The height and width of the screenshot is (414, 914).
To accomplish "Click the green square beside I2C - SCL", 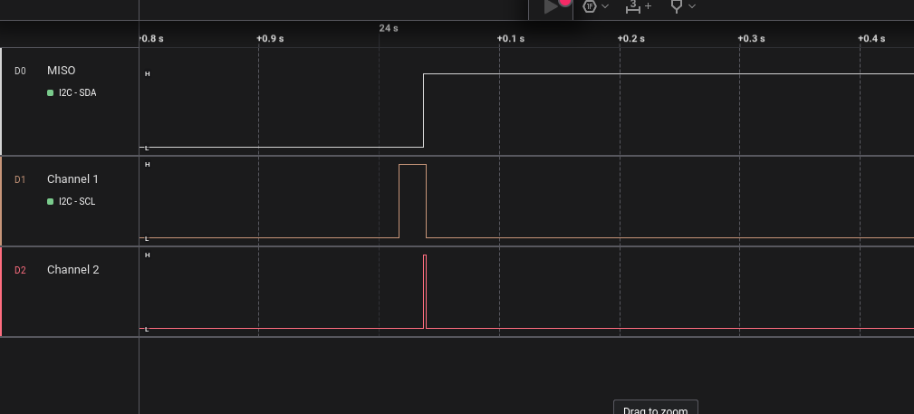I will click(50, 201).
